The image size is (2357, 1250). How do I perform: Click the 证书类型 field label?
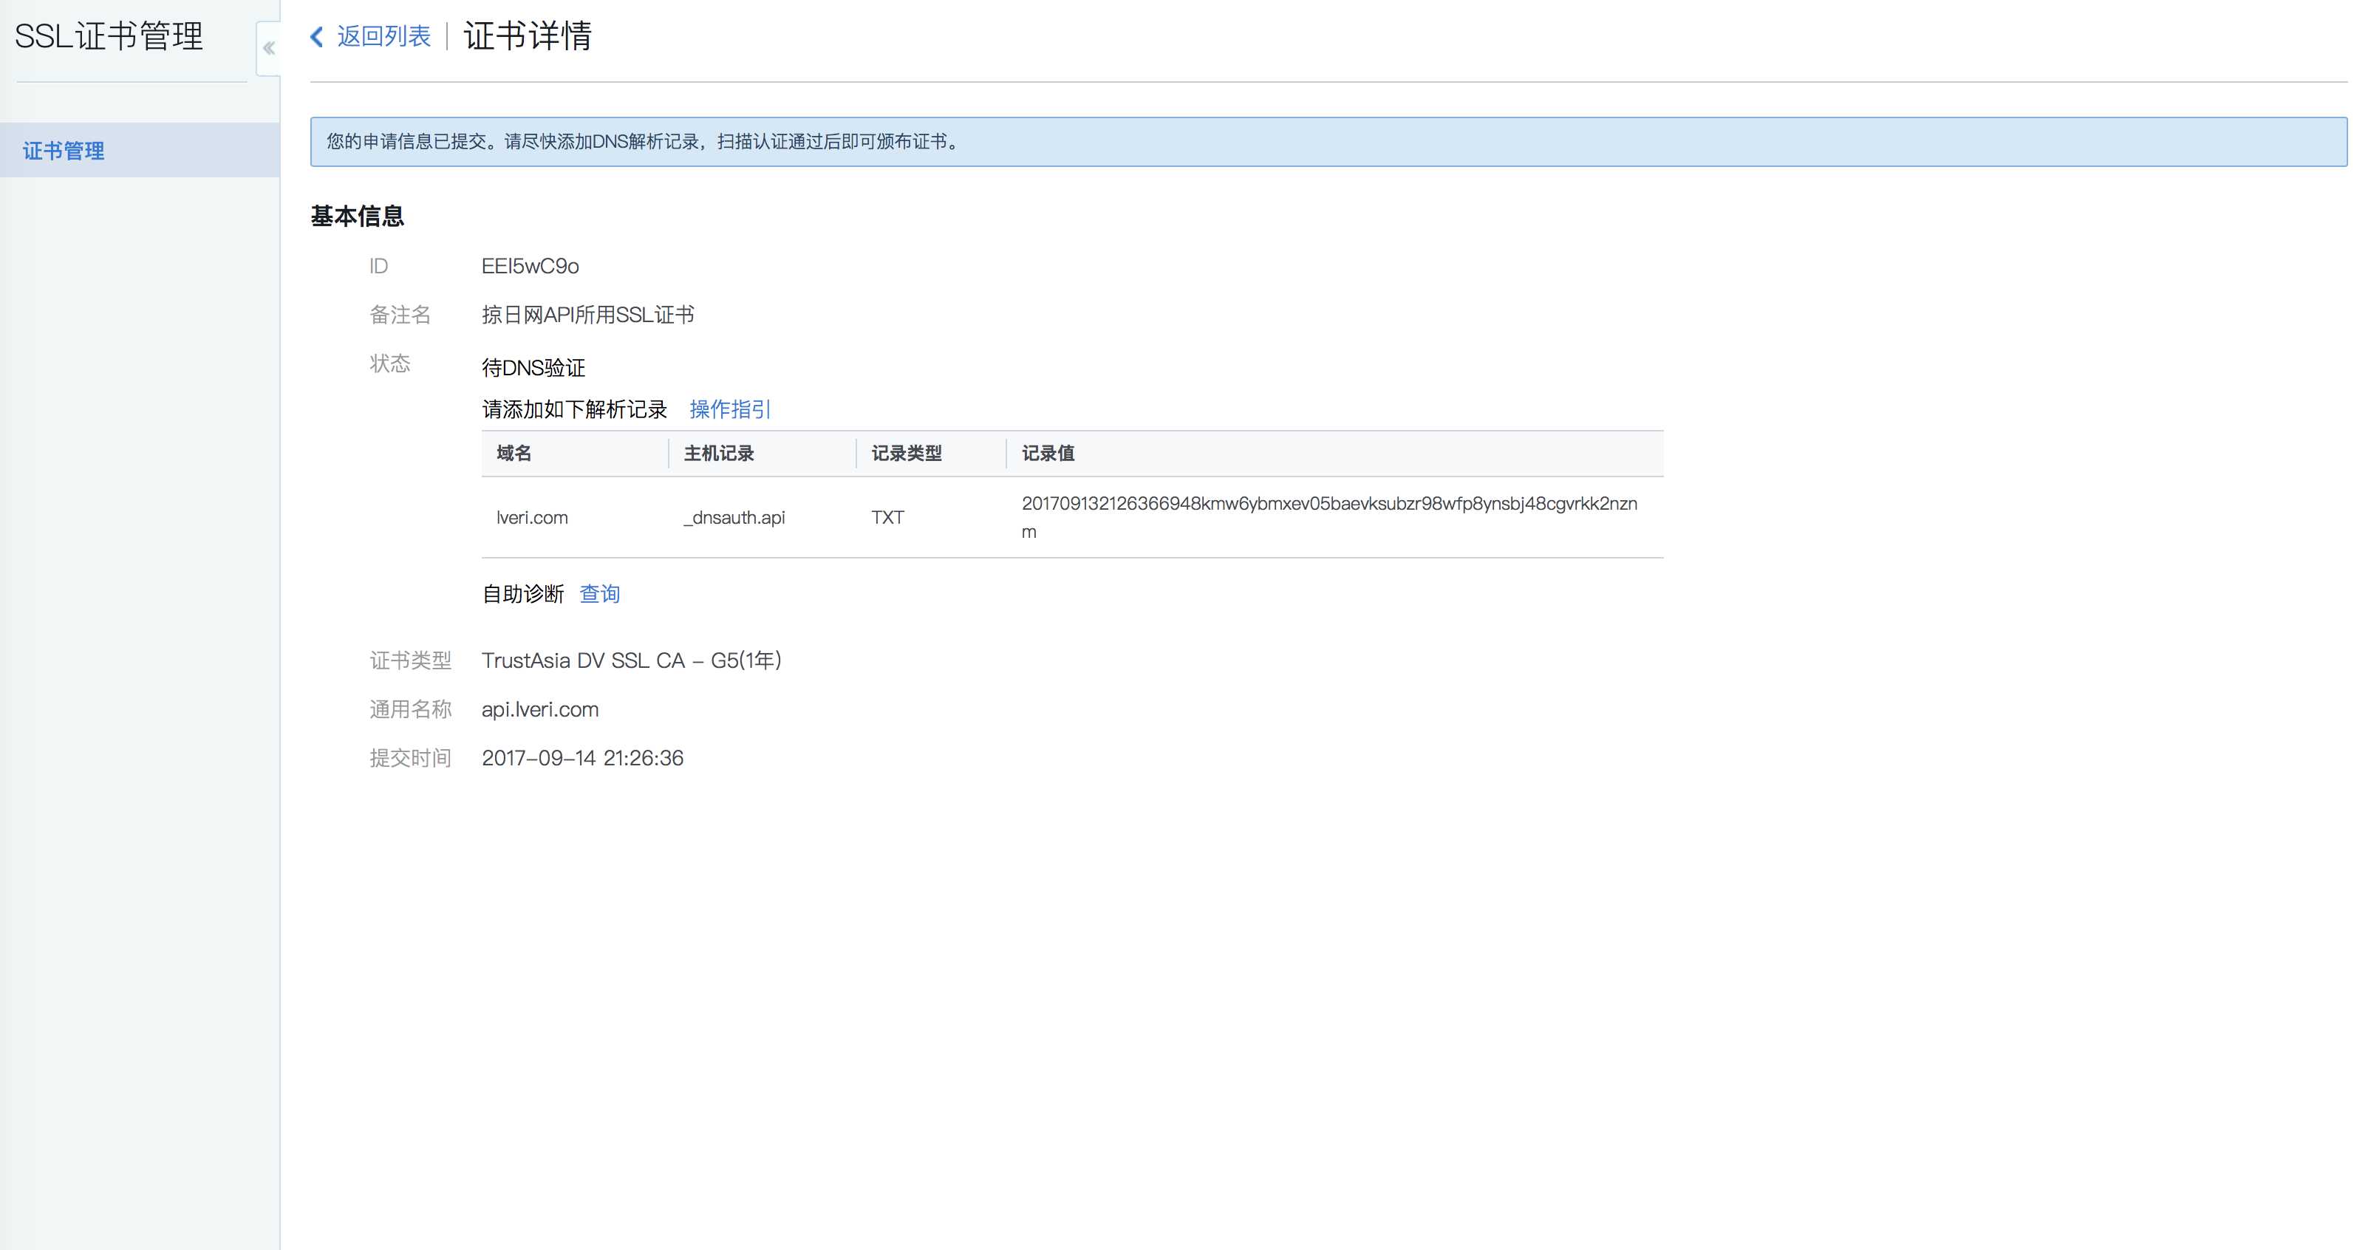coord(411,660)
